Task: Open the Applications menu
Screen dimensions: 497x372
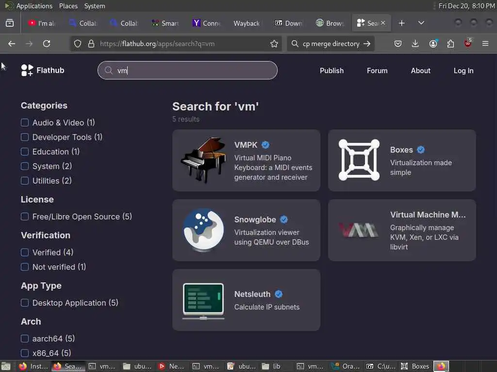Action: (34, 6)
